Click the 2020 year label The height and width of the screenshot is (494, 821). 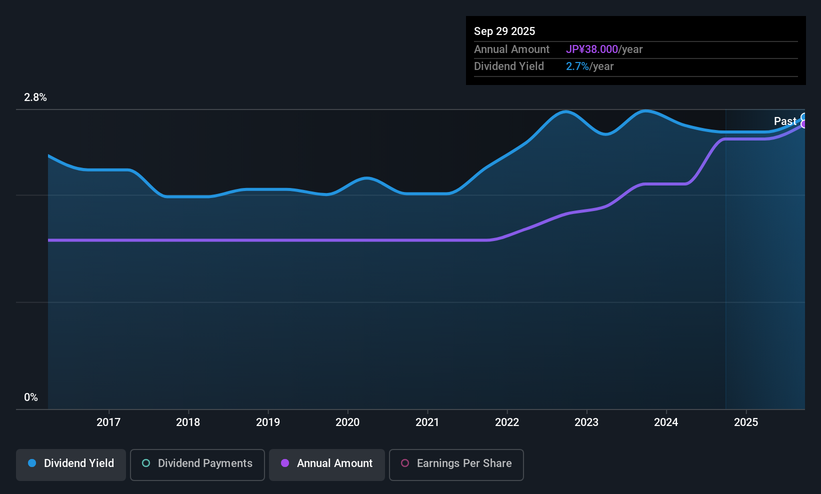347,422
